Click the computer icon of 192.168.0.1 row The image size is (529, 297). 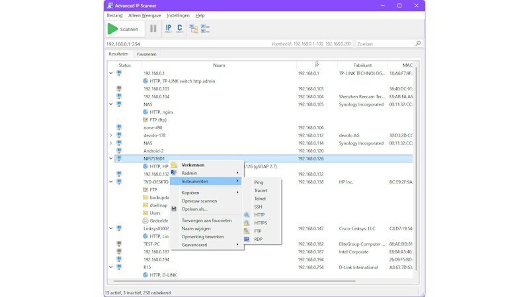coord(119,73)
